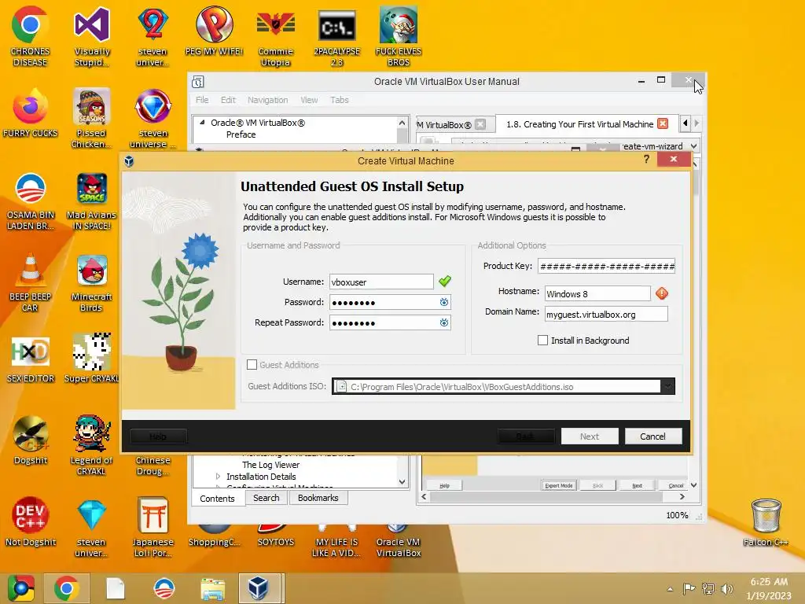Open the View menu in User Manual

(x=309, y=100)
